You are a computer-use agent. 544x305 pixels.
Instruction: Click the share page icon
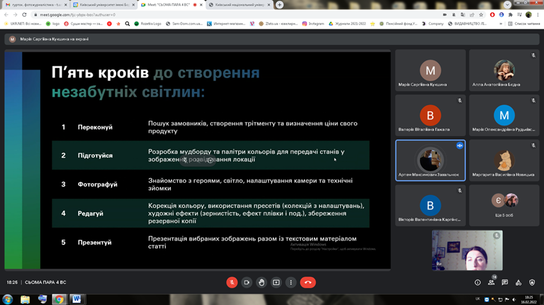pyautogui.click(x=472, y=15)
